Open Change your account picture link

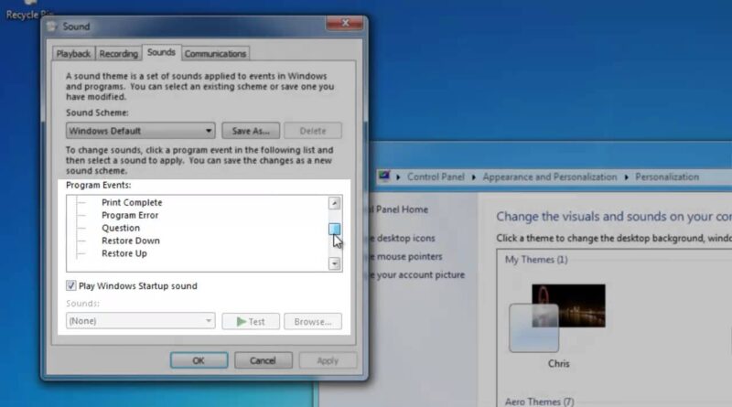(417, 275)
